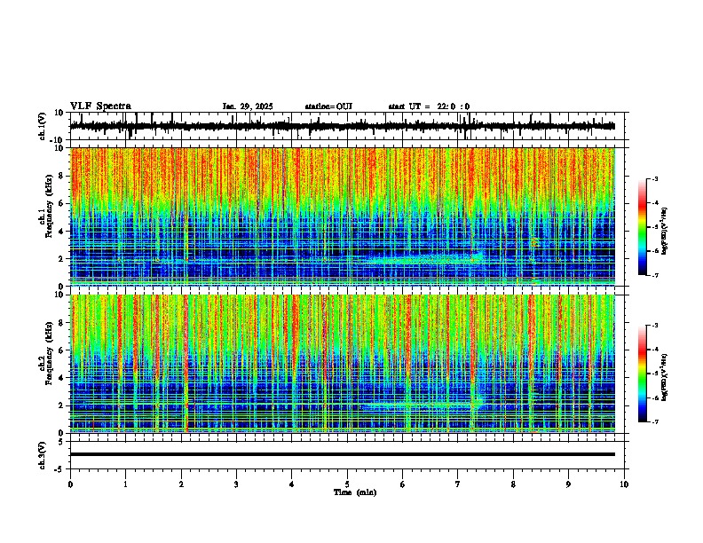Click the "start UT = 22:0 :0" header text
Image resolution: width=703 pixels, height=543 pixels.
[x=429, y=106]
